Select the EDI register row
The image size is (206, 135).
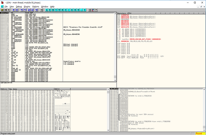click(136, 25)
